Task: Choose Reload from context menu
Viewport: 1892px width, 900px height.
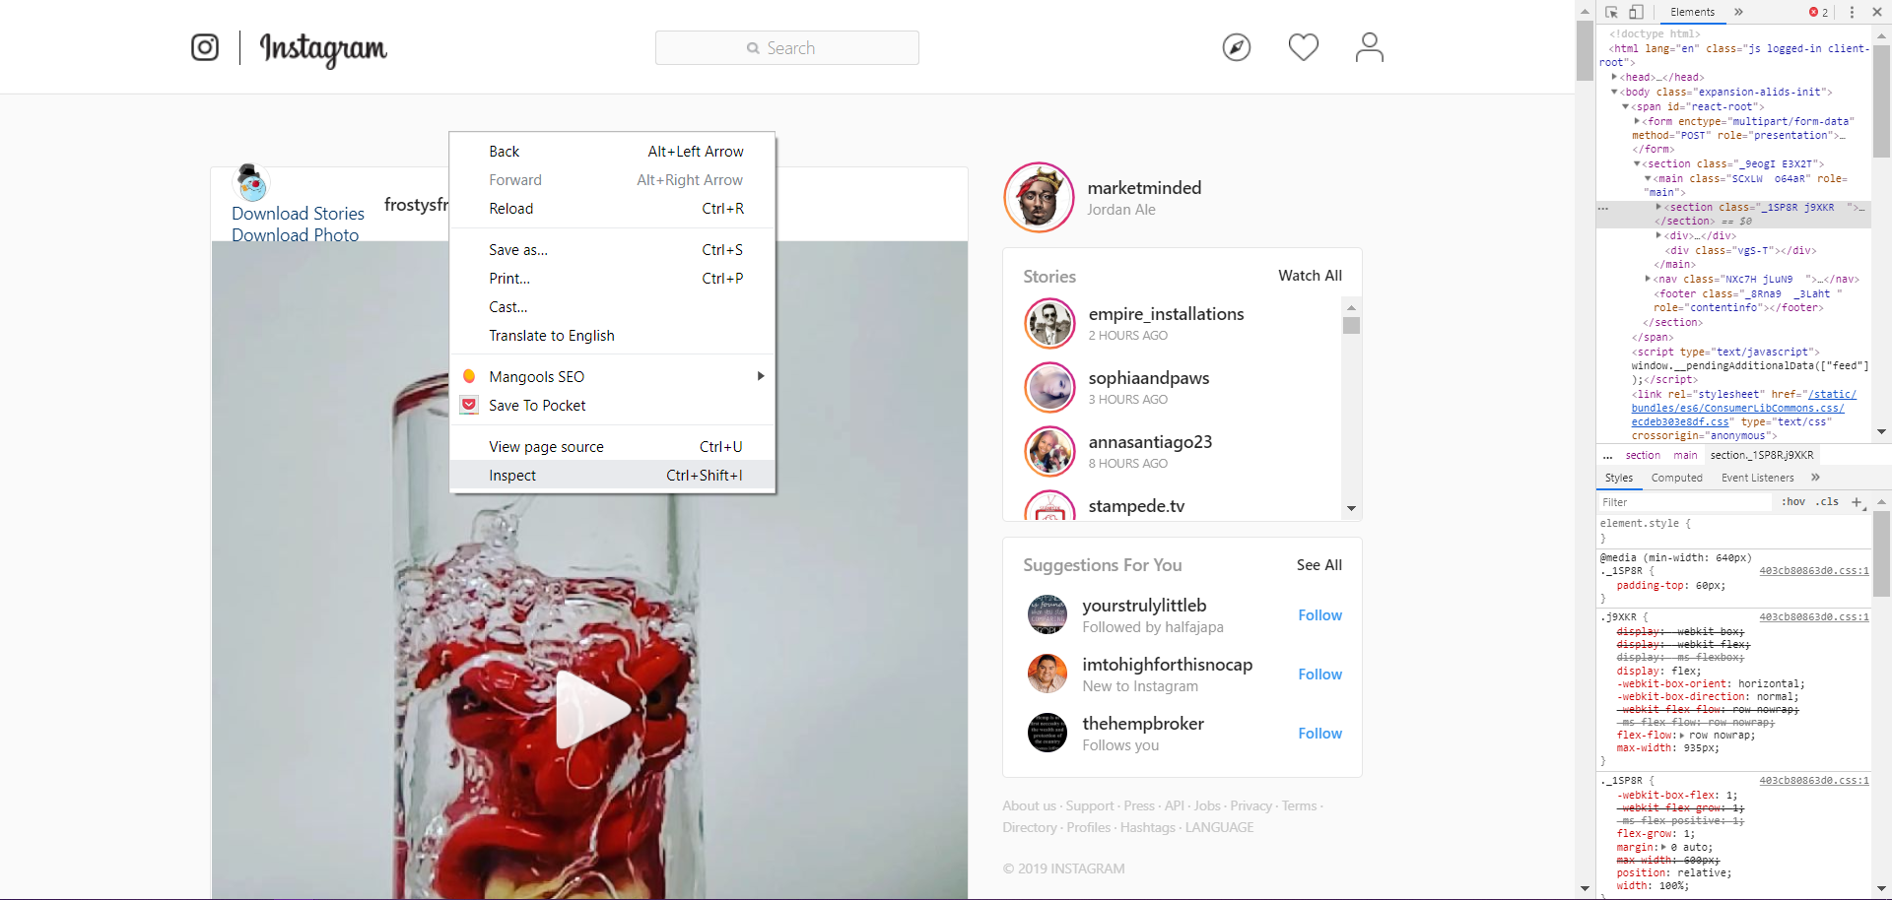Action: (612, 209)
